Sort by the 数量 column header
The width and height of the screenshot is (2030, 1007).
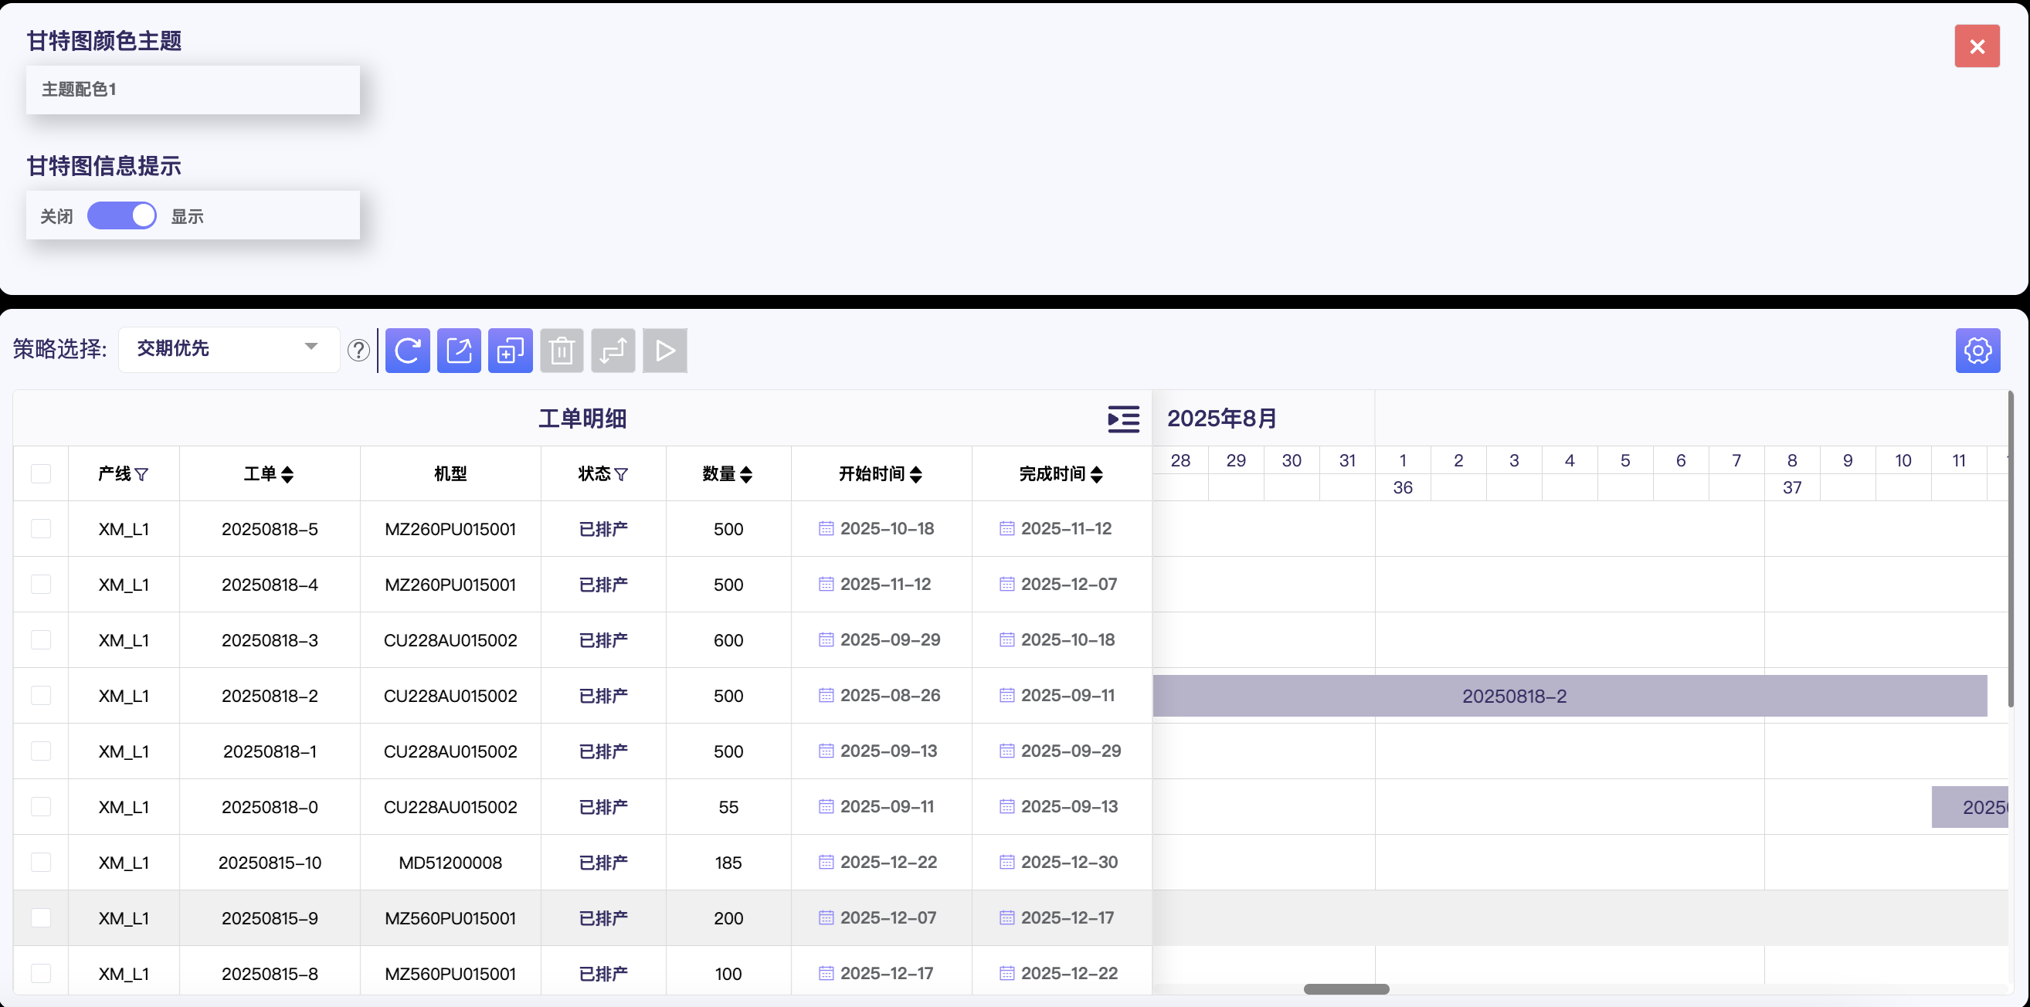tap(745, 473)
